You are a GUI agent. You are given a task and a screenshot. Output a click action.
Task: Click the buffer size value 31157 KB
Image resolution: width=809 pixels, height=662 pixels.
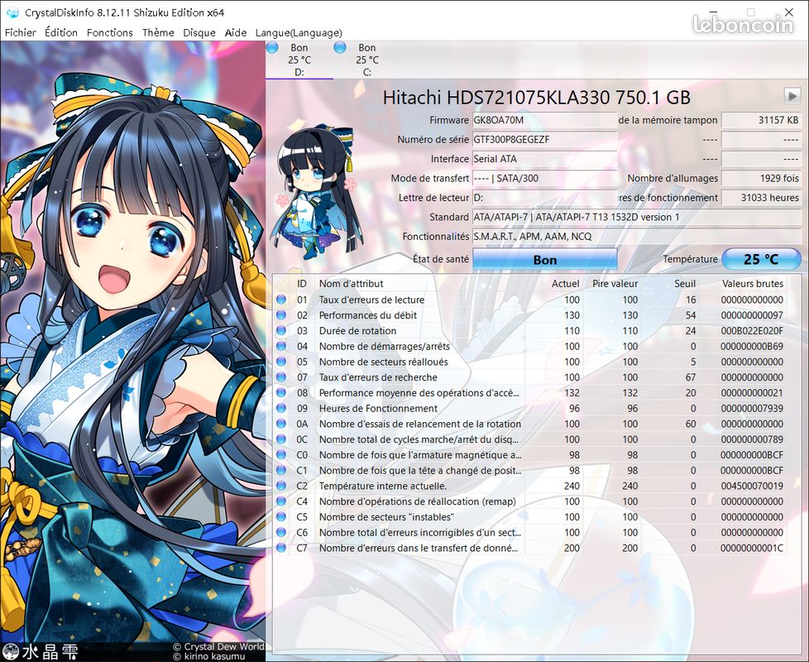click(761, 120)
